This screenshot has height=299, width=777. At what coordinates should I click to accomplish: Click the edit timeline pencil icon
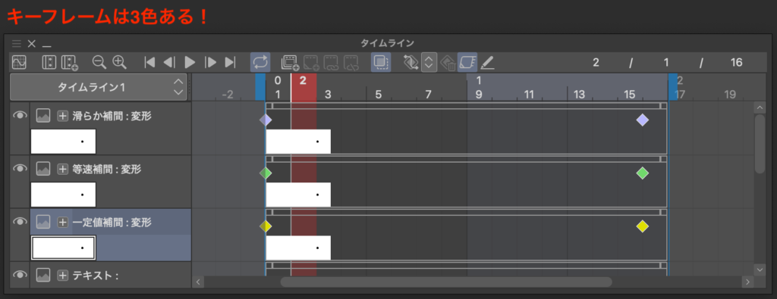pos(487,62)
